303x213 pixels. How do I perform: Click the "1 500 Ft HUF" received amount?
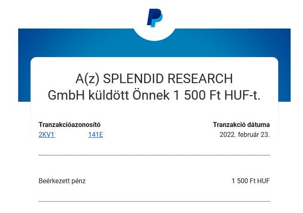tap(251, 181)
